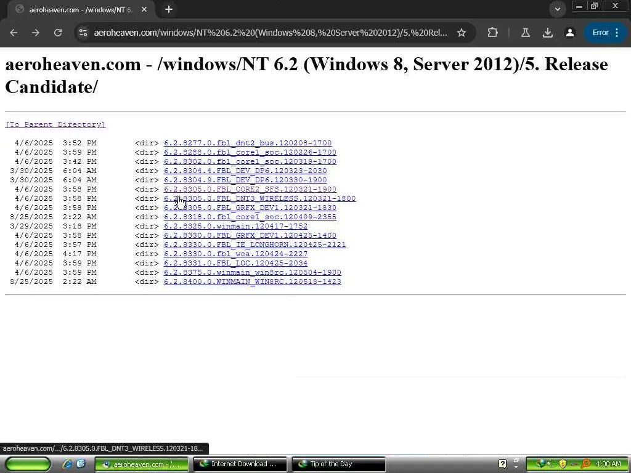This screenshot has height=473, width=631.
Task: Open 6.2.8288.0.fbl_core1_soc.120226-1700 folder
Action: click(x=250, y=152)
